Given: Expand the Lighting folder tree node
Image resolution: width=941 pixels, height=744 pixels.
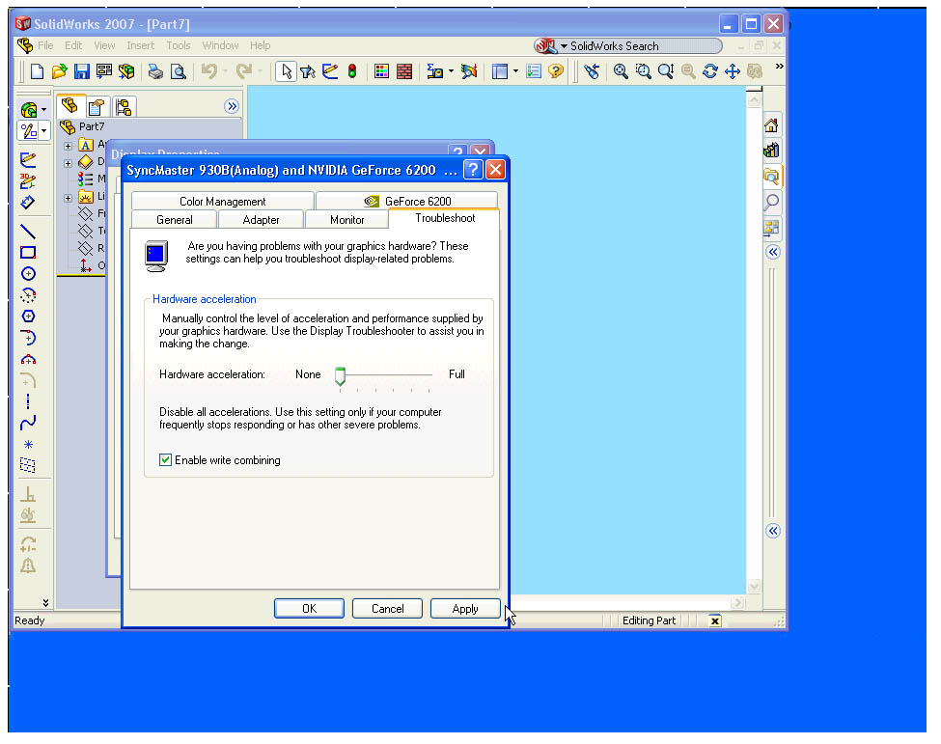Looking at the screenshot, I should coord(68,198).
